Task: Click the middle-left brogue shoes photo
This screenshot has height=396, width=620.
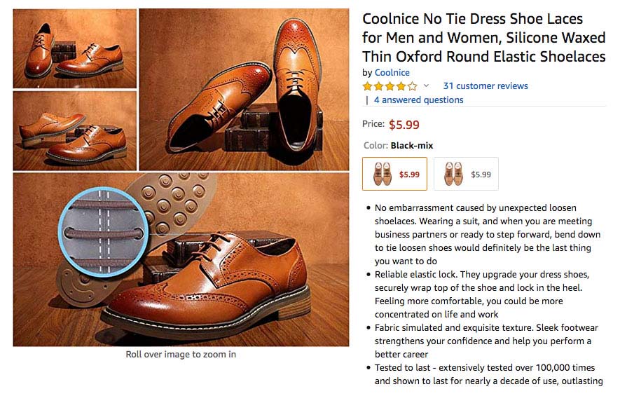Action: pyautogui.click(x=75, y=131)
